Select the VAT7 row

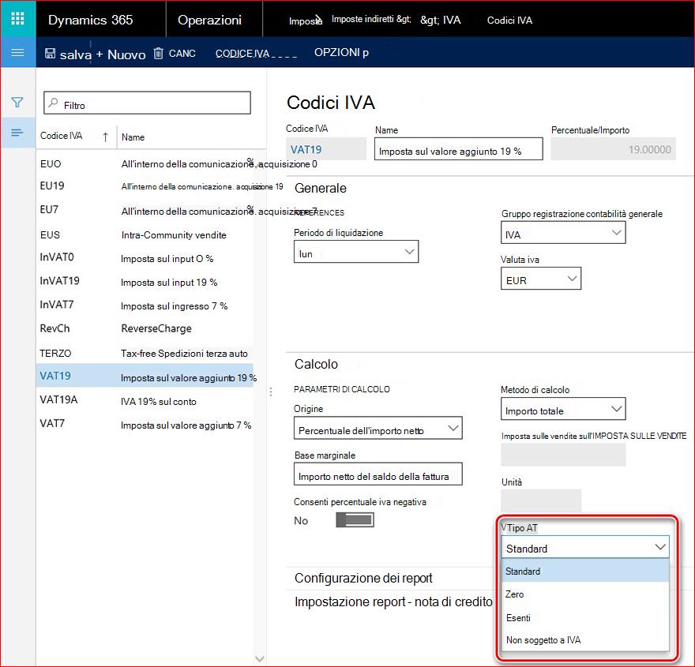(x=145, y=425)
